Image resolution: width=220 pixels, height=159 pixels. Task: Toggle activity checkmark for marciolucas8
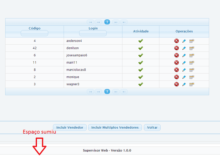tap(141, 70)
